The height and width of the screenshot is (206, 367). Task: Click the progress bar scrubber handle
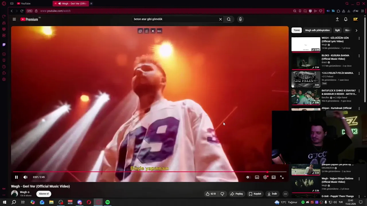[267, 172]
